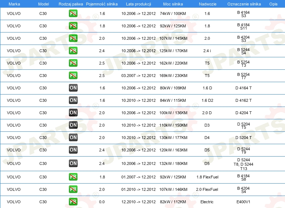Click the power value 80kW / 109KM
Image resolution: width=285 pixels, height=208 pixels.
pyautogui.click(x=173, y=88)
